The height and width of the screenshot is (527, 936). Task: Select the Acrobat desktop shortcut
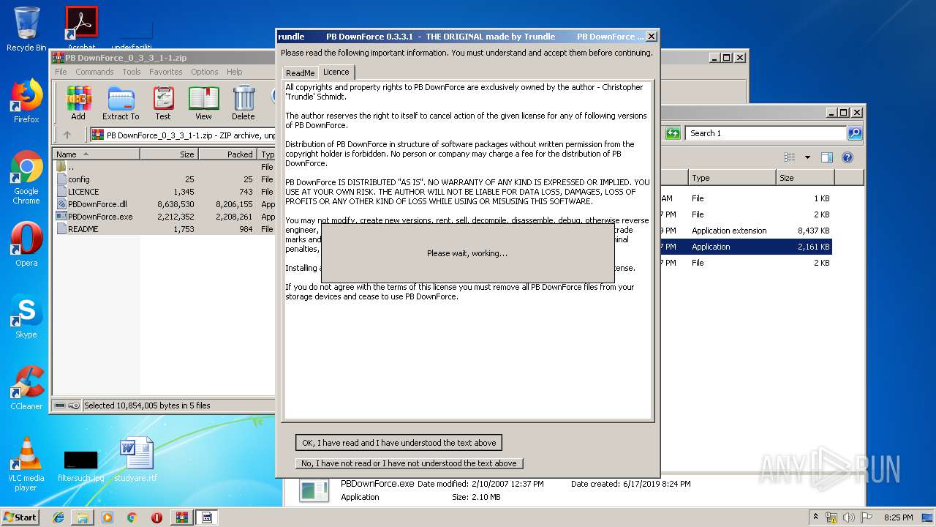(x=82, y=28)
